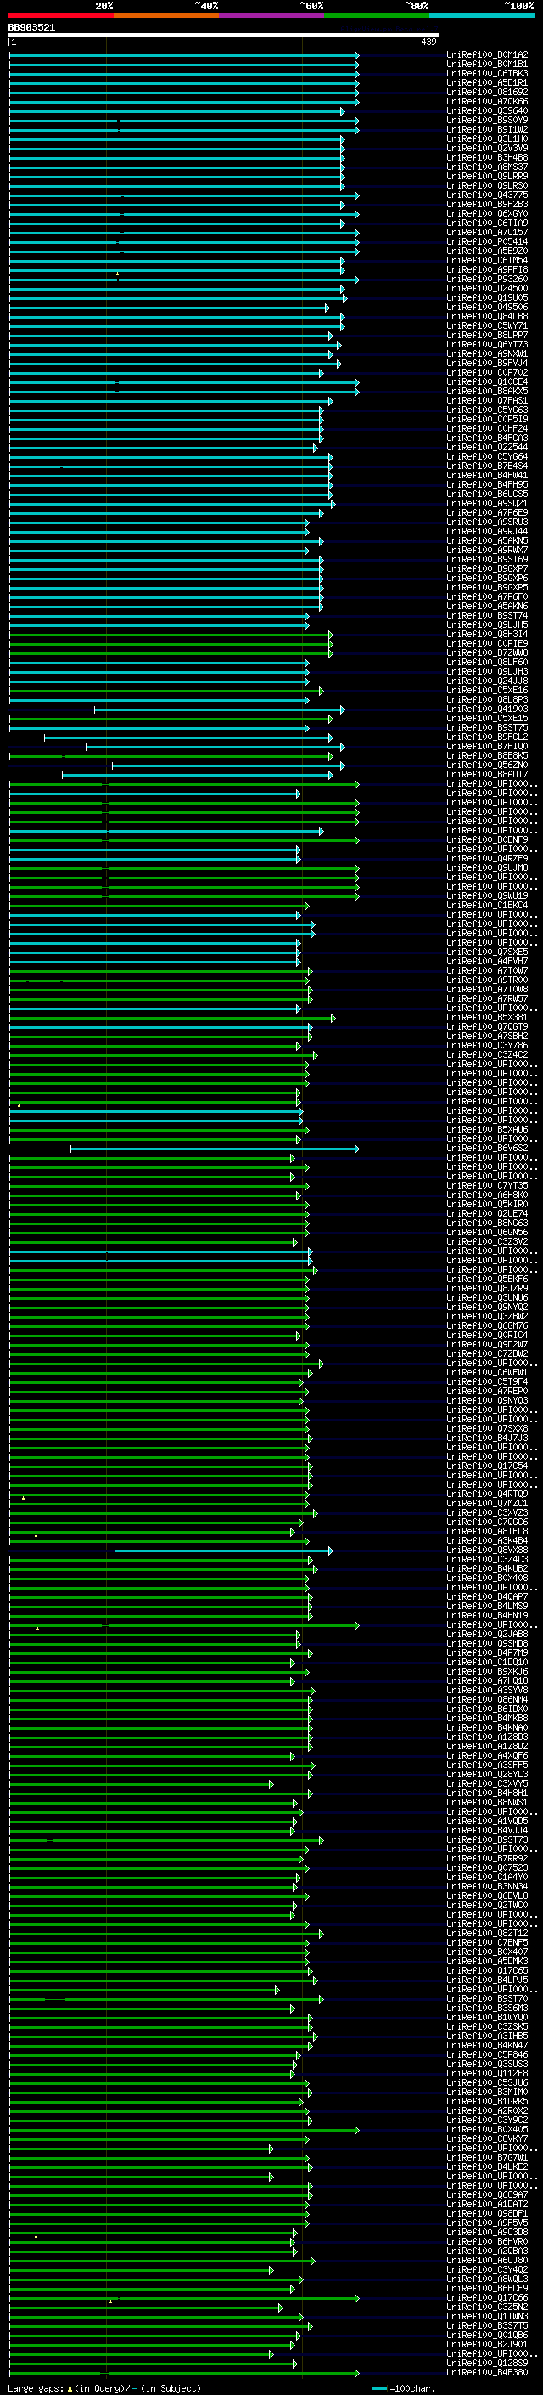Screen dimensions: 543x2395
Task: Select hit label UniRef100_Q84LB8
Action: point(487,316)
